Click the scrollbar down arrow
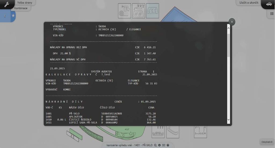The width and height of the screenshot is (275, 148). (228, 120)
